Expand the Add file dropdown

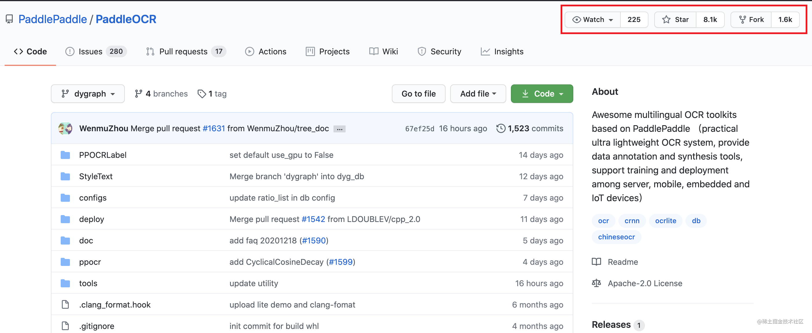(x=478, y=94)
